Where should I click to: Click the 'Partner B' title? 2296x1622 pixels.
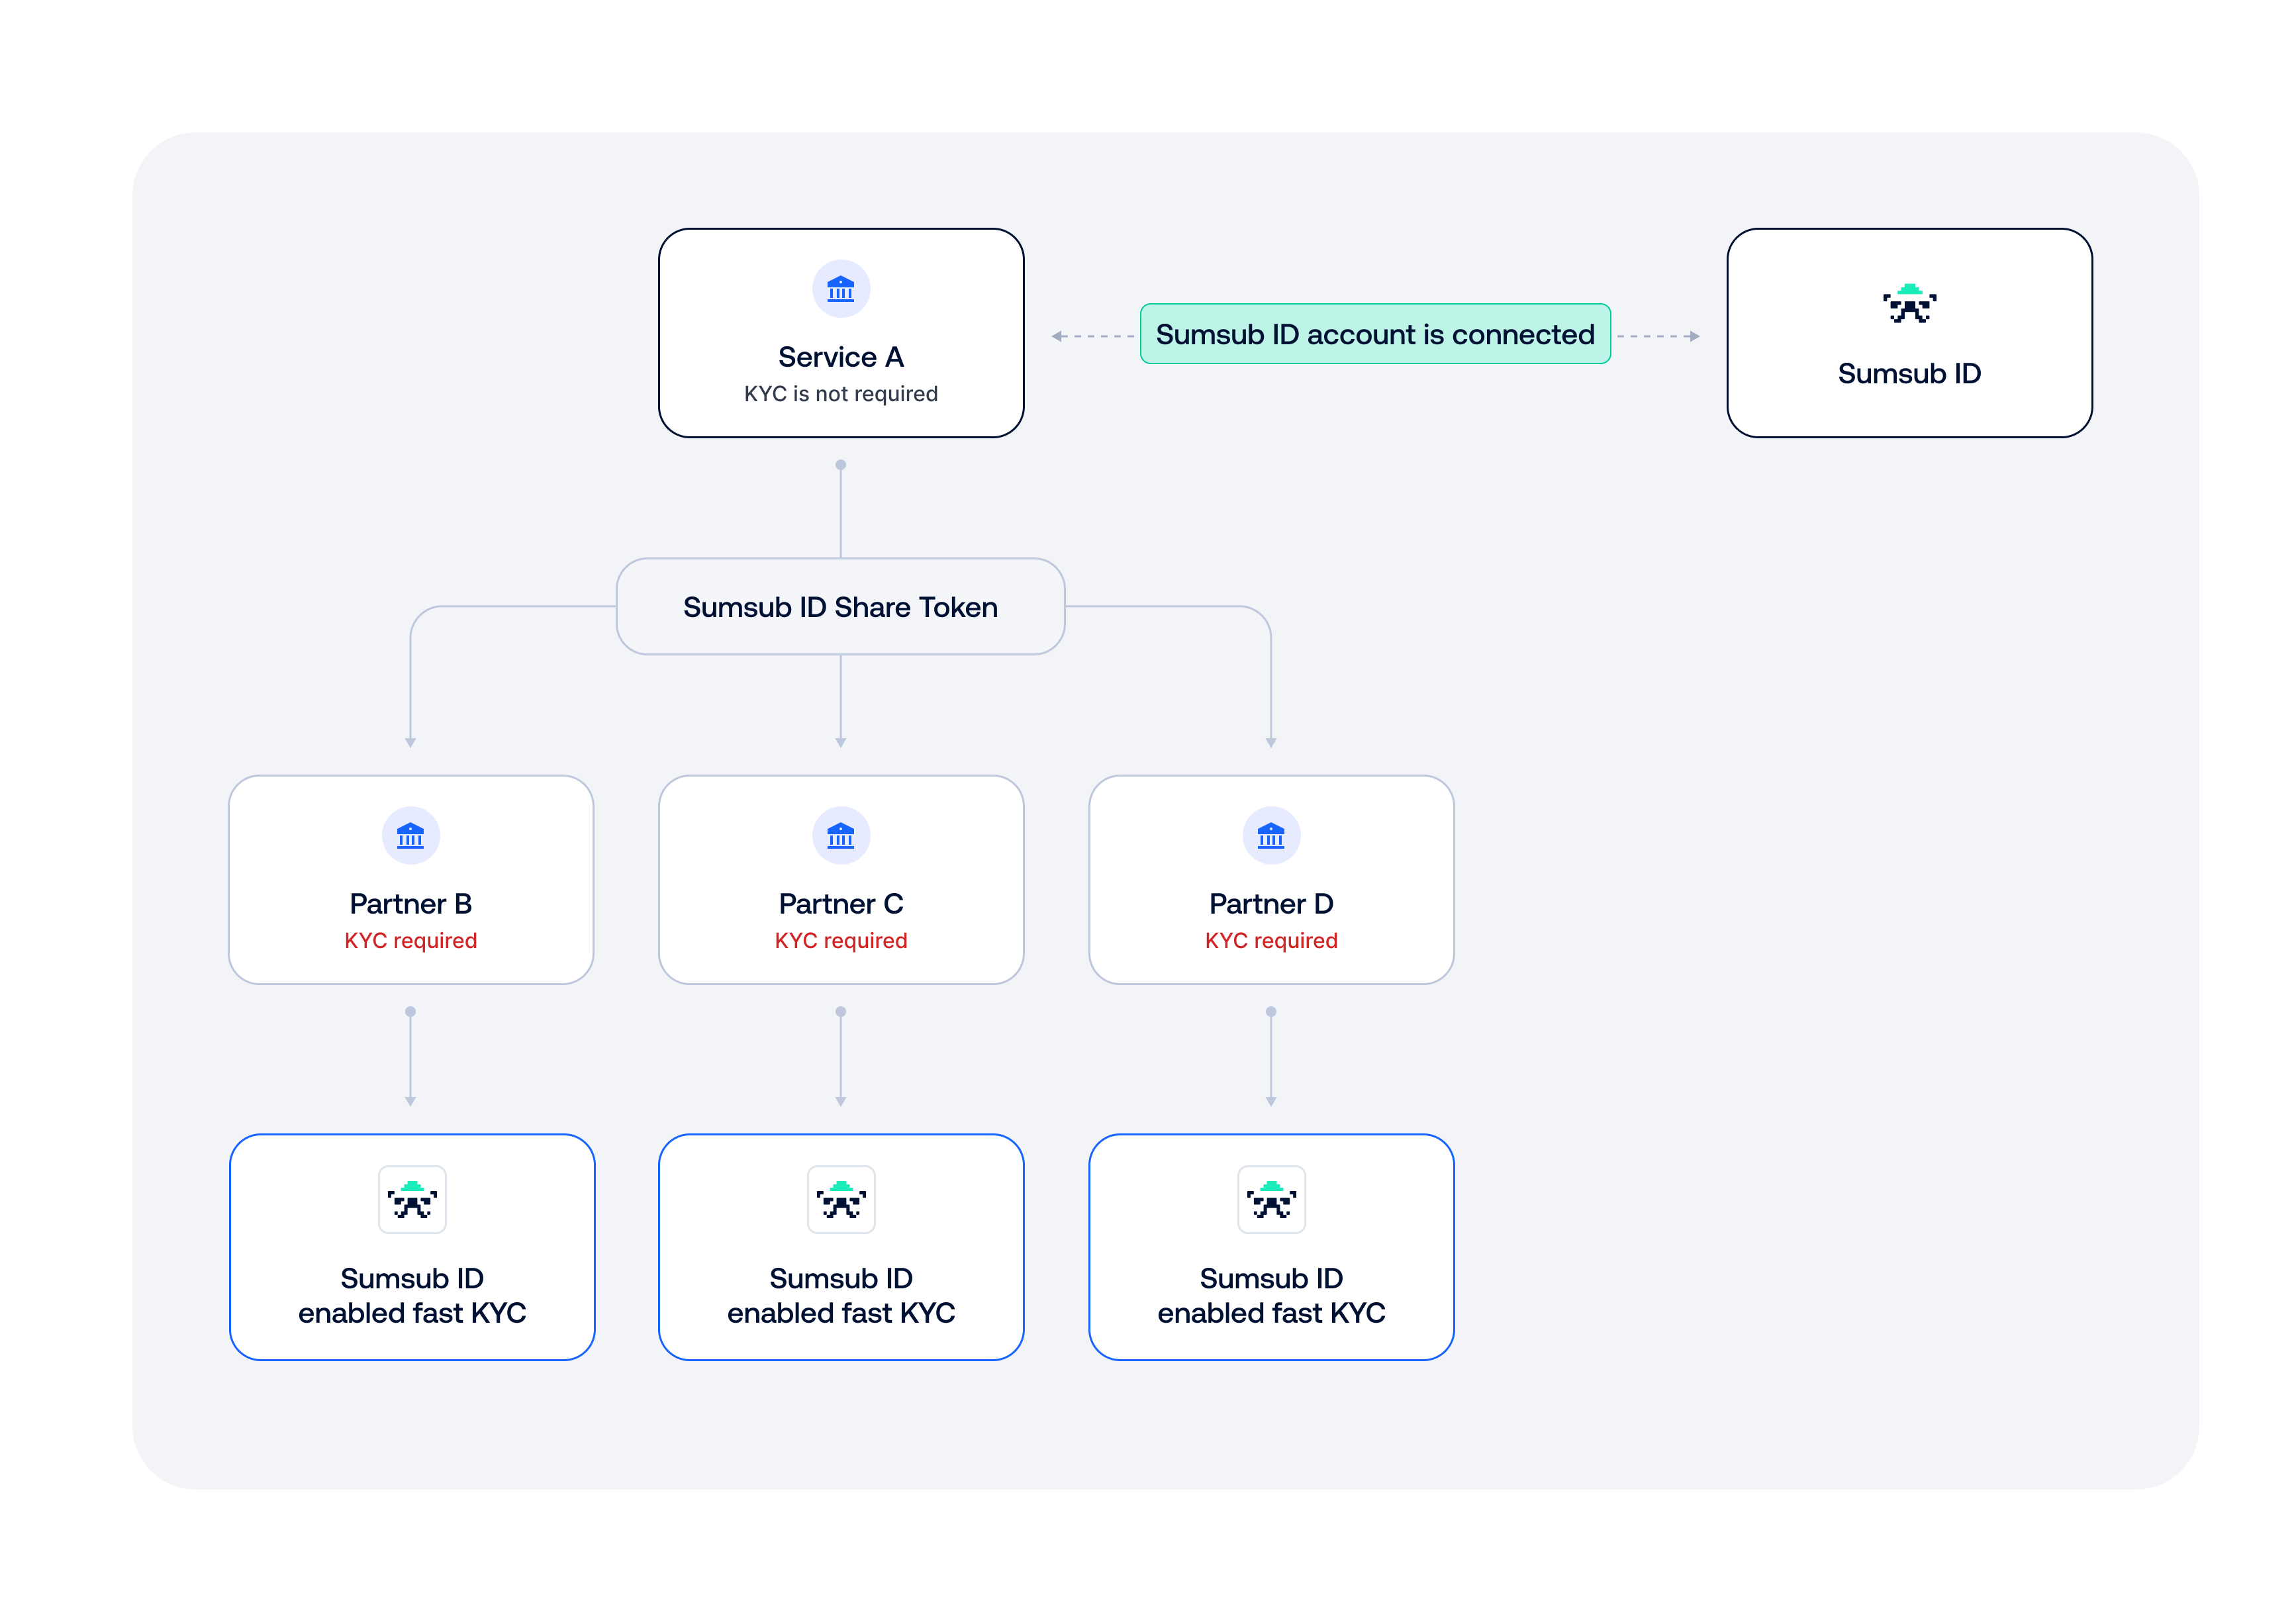[411, 904]
